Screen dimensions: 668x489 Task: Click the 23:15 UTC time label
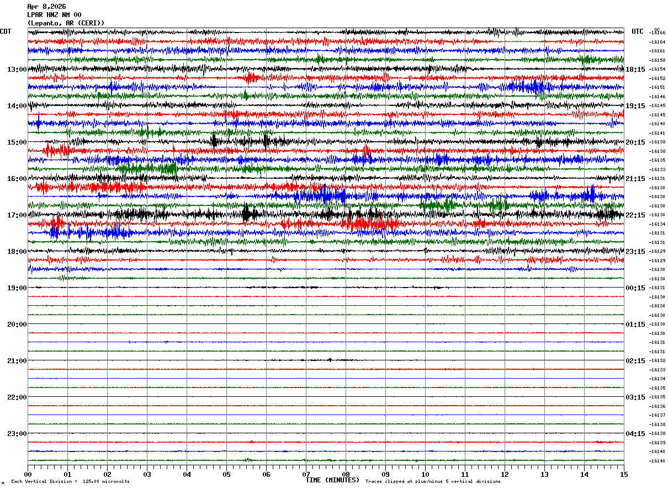tap(635, 252)
